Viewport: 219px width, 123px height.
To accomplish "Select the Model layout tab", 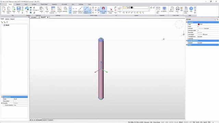I will pos(40,120).
